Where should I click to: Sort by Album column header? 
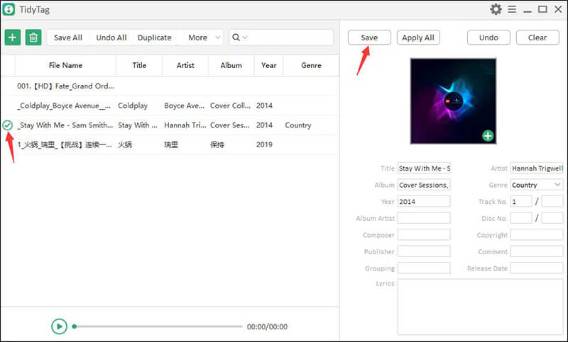(231, 65)
